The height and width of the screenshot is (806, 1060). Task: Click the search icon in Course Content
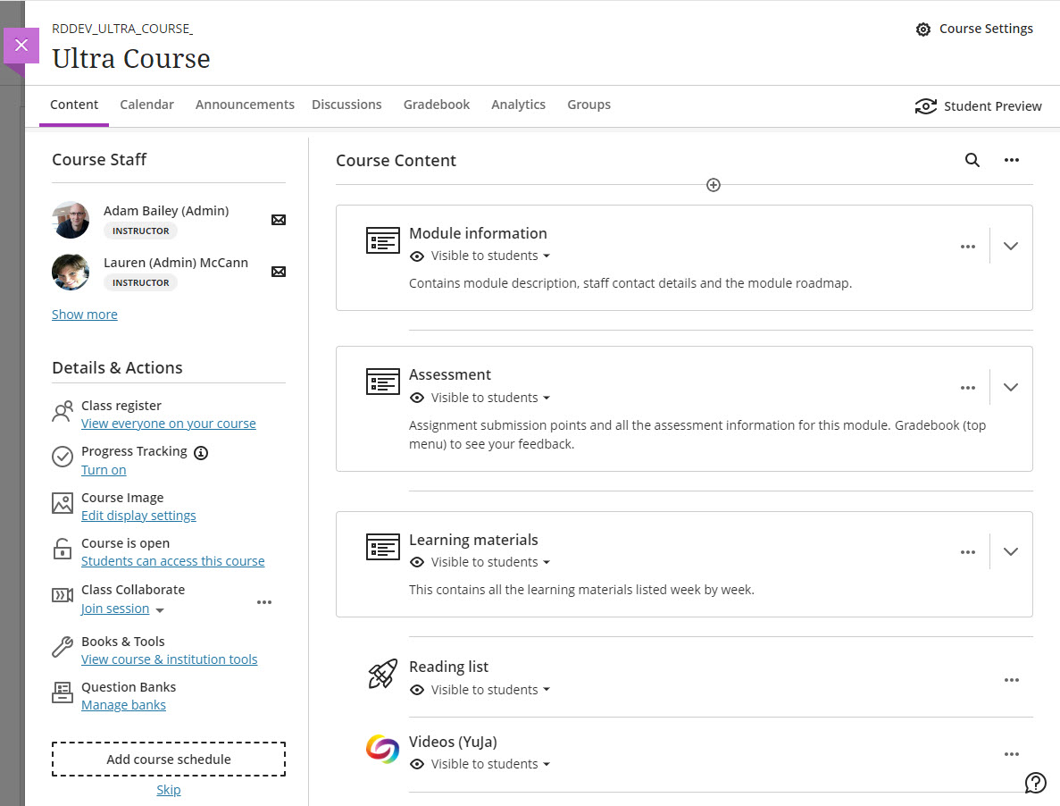click(x=972, y=161)
